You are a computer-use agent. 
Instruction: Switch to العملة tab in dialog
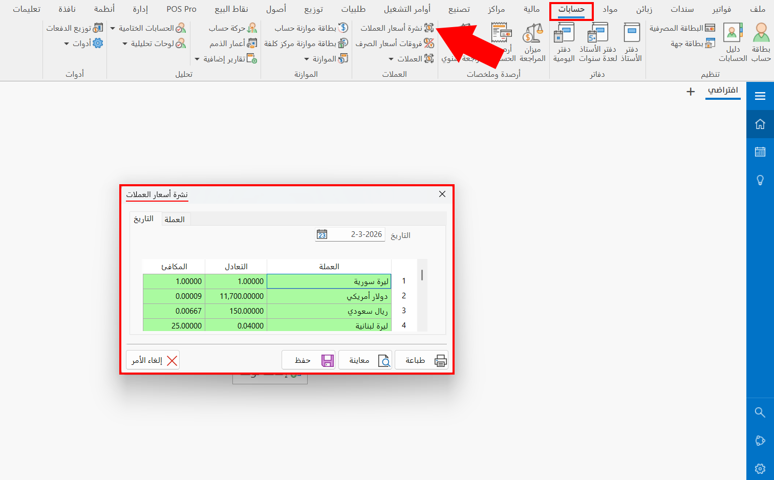[175, 219]
